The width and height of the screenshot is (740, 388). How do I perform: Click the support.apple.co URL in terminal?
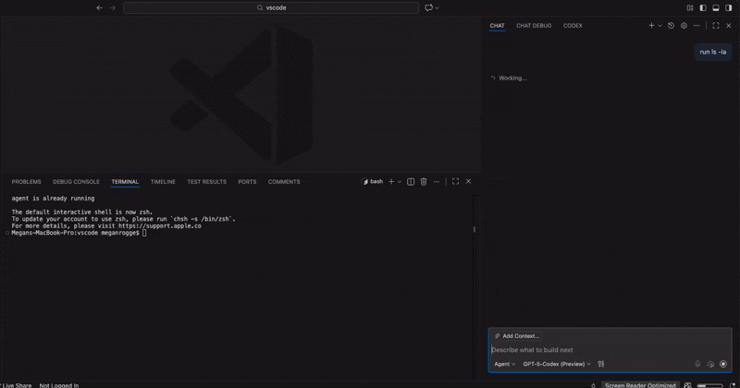coord(159,225)
